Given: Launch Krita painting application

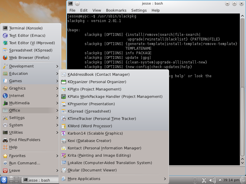Looking at the screenshot, I should [x=99, y=155].
